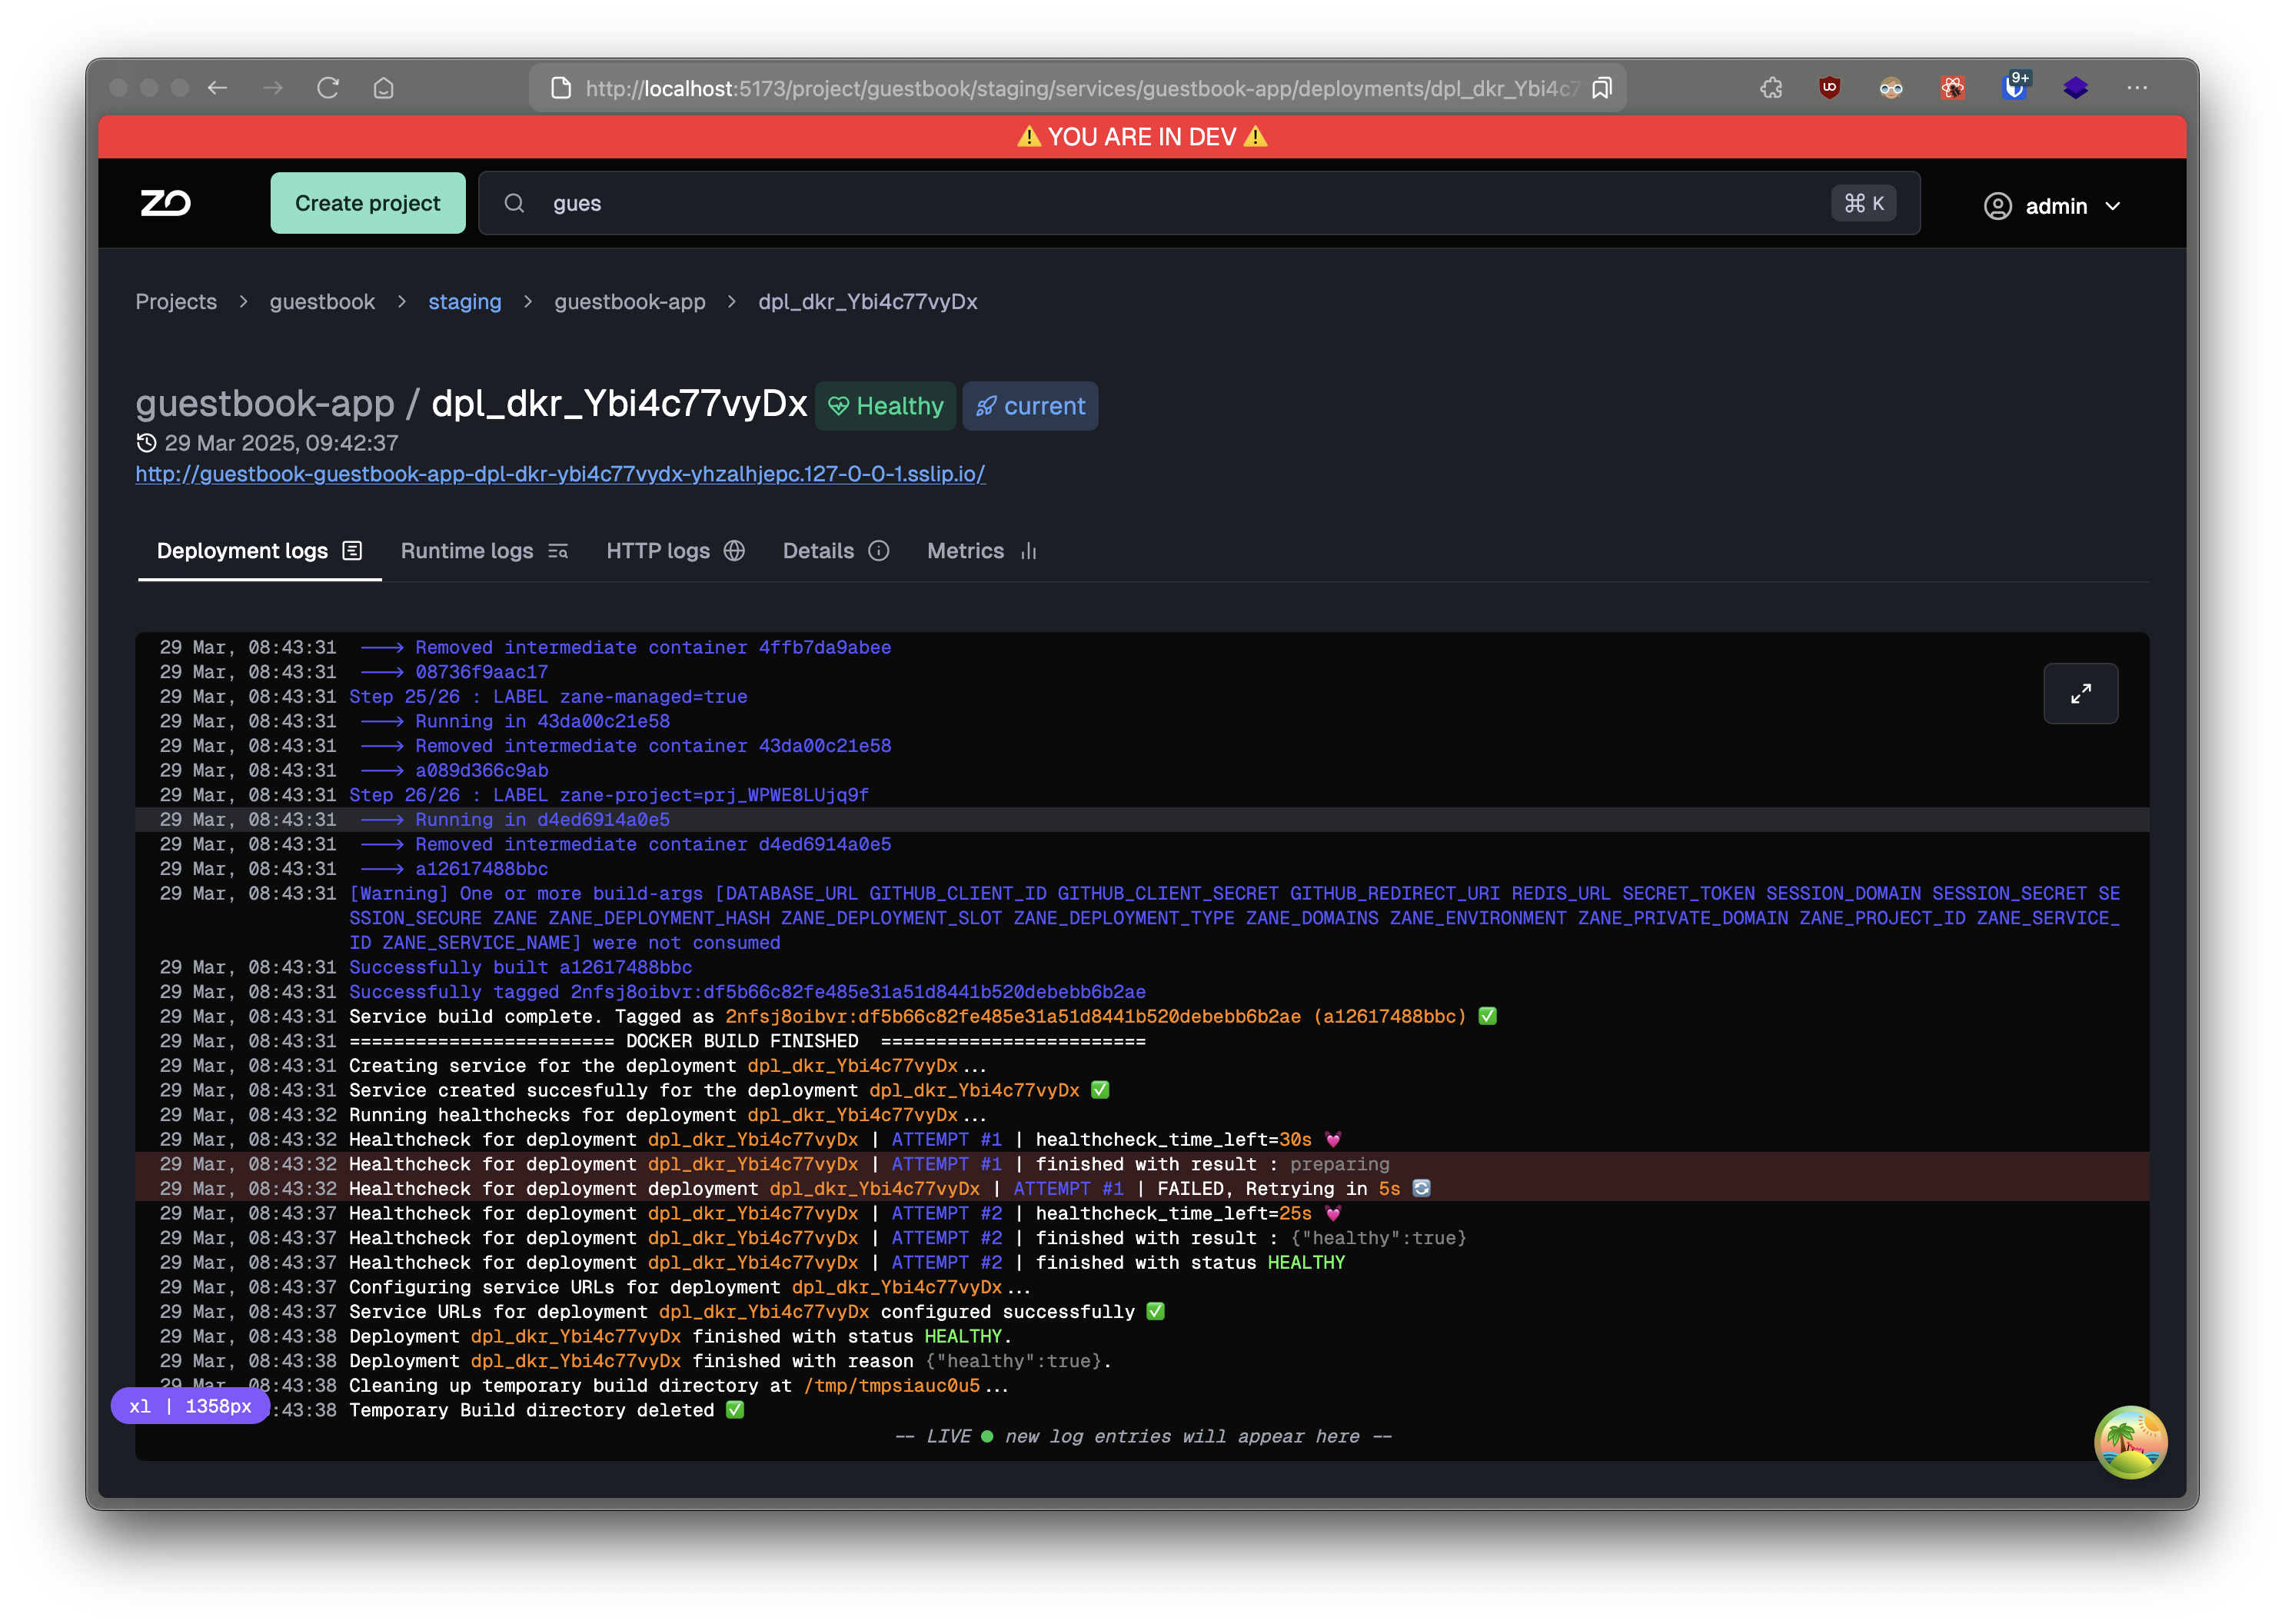Click uBlock Origin shield extension icon
Image resolution: width=2285 pixels, height=1624 pixels.
point(1829,87)
